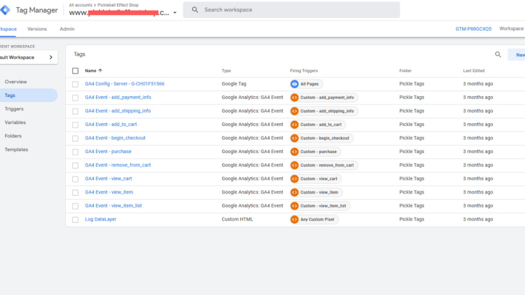
Task: Click the view_cart trigger code icon
Action: (x=294, y=179)
